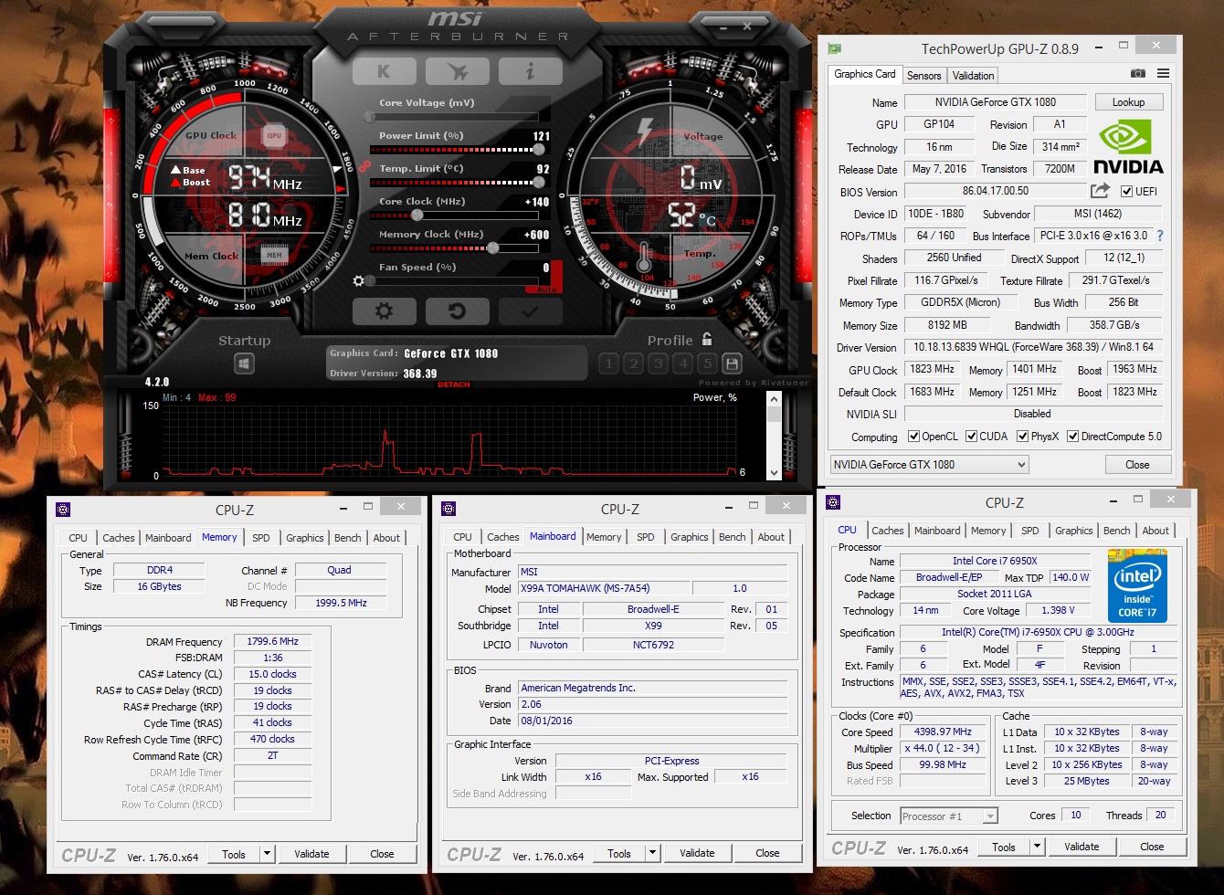
Task: Open the Caches tab in the CPU-Z CPU window
Action: point(888,531)
